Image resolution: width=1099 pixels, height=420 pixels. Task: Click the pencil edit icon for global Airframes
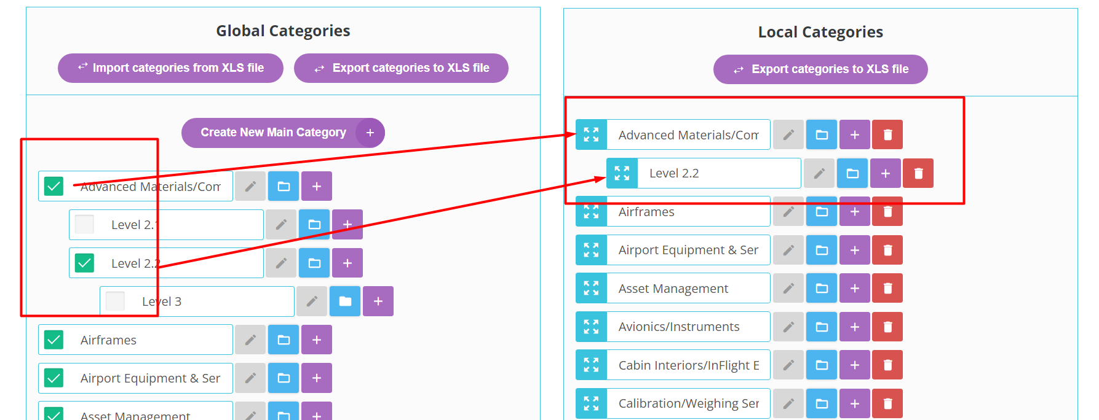pyautogui.click(x=250, y=340)
